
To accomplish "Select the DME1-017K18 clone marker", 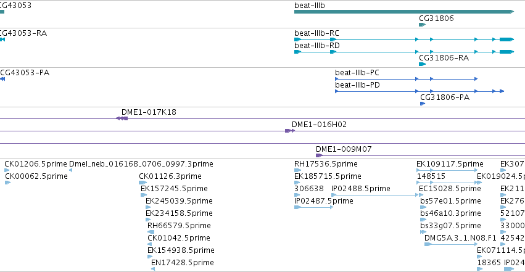I will [122, 118].
